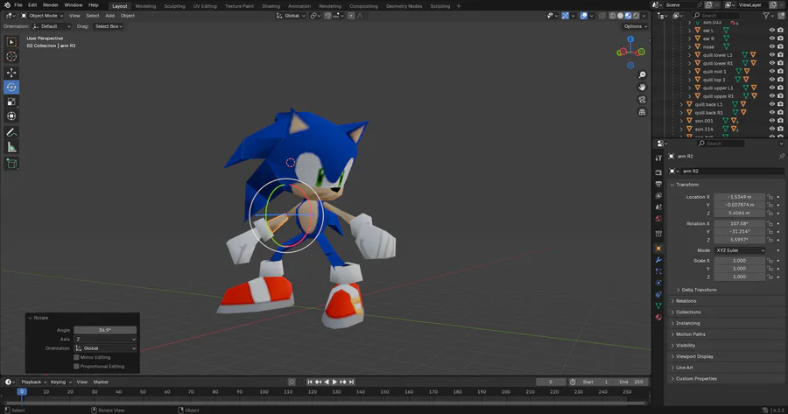The width and height of the screenshot is (788, 414).
Task: Click the Rotate Angle 36.9° field
Action: (105, 330)
